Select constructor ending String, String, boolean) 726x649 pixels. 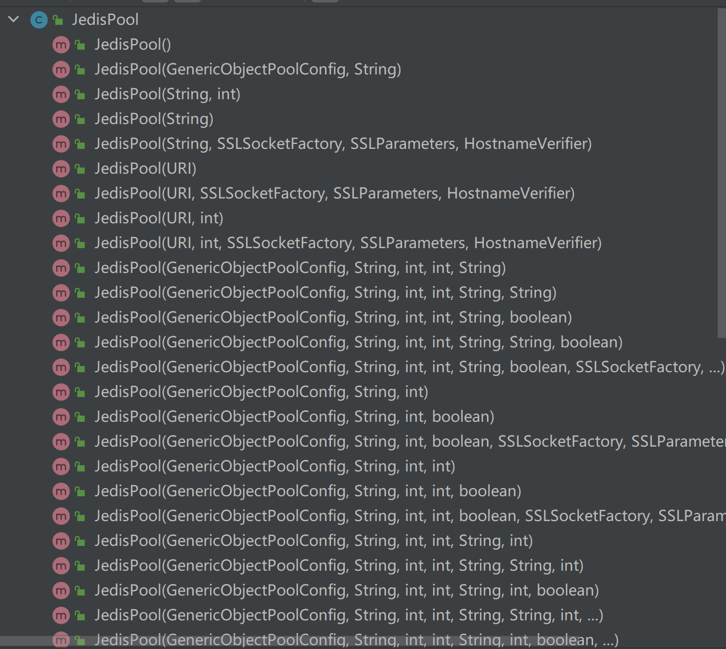359,342
